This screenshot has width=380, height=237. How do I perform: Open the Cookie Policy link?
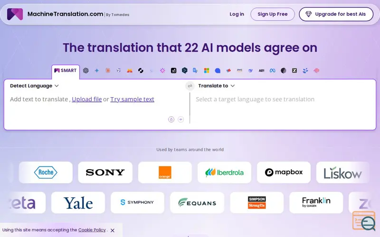pyautogui.click(x=92, y=230)
